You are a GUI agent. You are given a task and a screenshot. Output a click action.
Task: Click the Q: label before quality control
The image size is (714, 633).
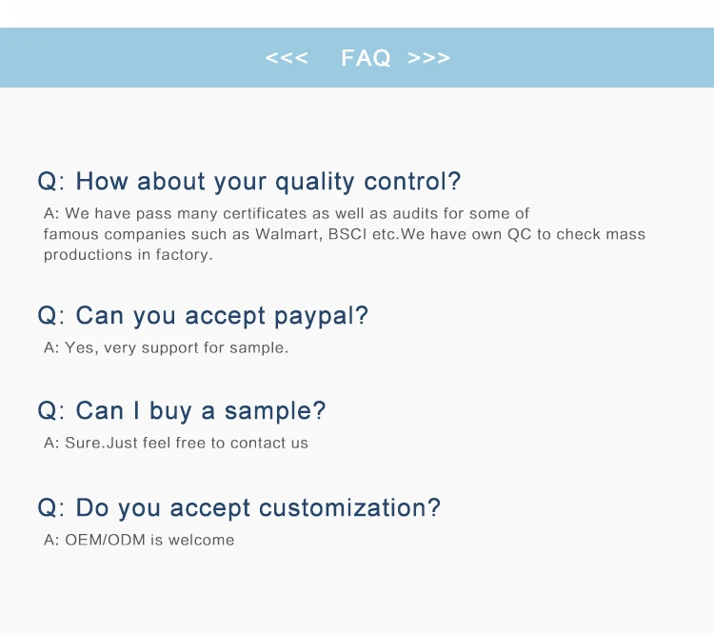coord(50,182)
